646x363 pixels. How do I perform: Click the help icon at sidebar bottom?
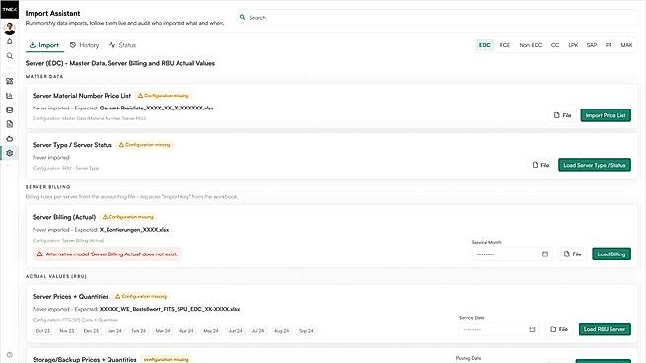click(10, 354)
